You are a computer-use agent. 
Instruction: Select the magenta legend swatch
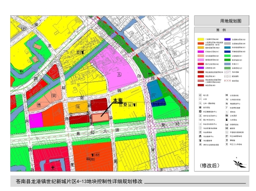[x=201, y=52]
